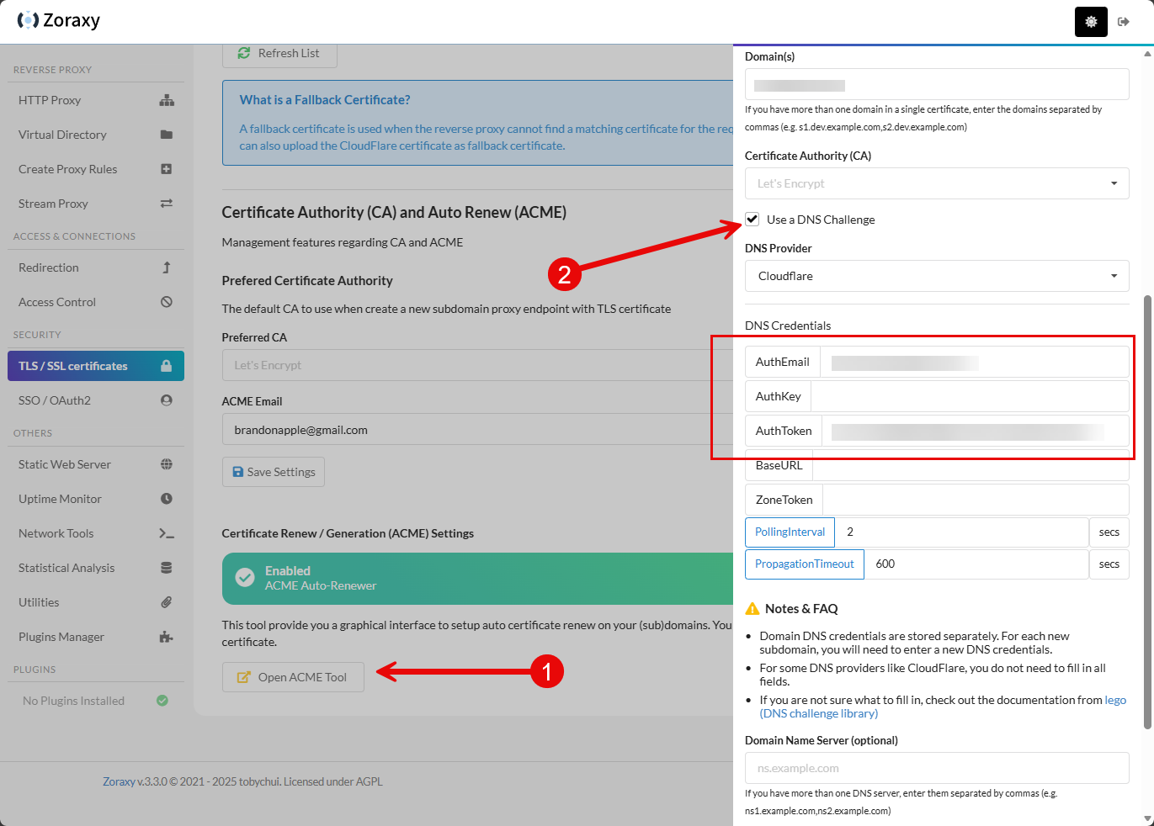Open SSO / OAuth2 from the sidebar
This screenshot has width=1154, height=826.
click(x=96, y=400)
